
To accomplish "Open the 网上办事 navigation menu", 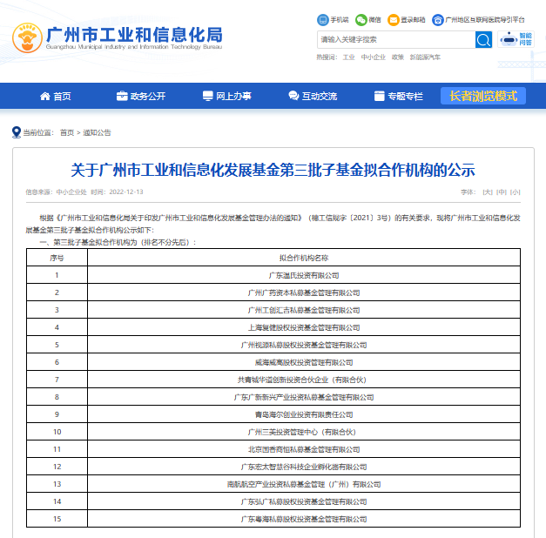I will 233,96.
